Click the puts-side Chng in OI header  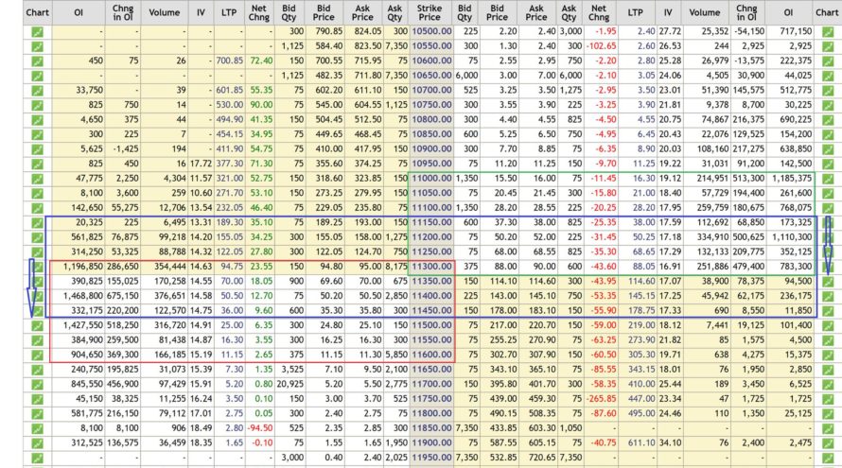(746, 12)
